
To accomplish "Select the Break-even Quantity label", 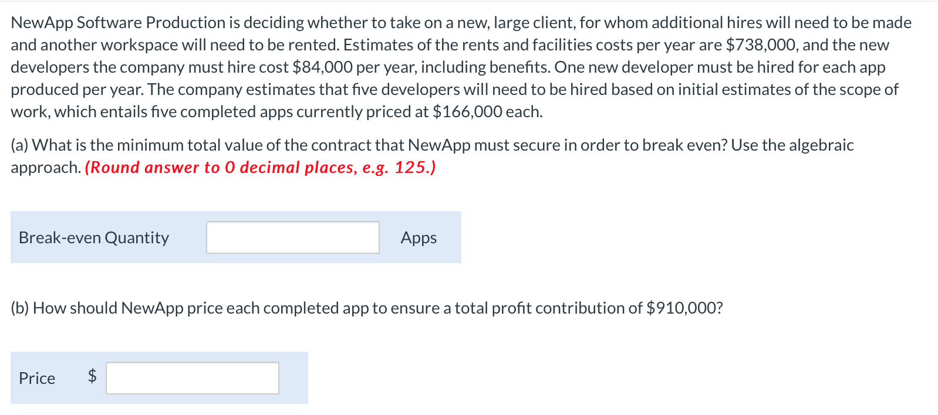I will point(93,237).
